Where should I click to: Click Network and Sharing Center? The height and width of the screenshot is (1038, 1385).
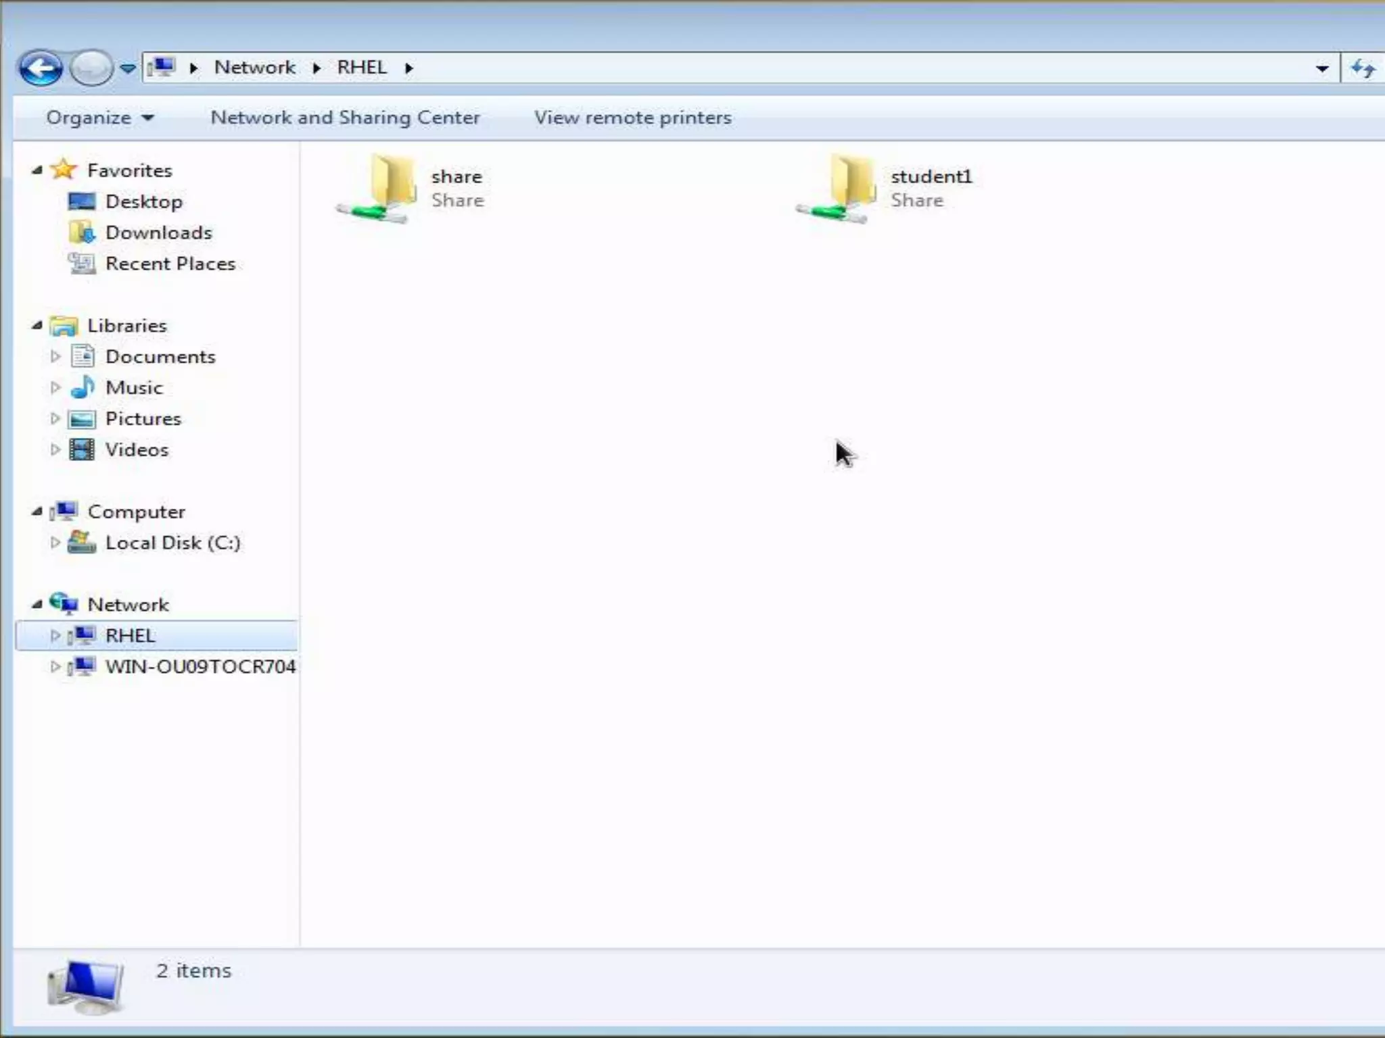click(345, 118)
